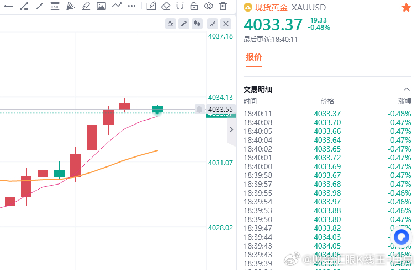Insert an image onto the chart
This screenshot has width=418, height=270.
coord(101,6)
